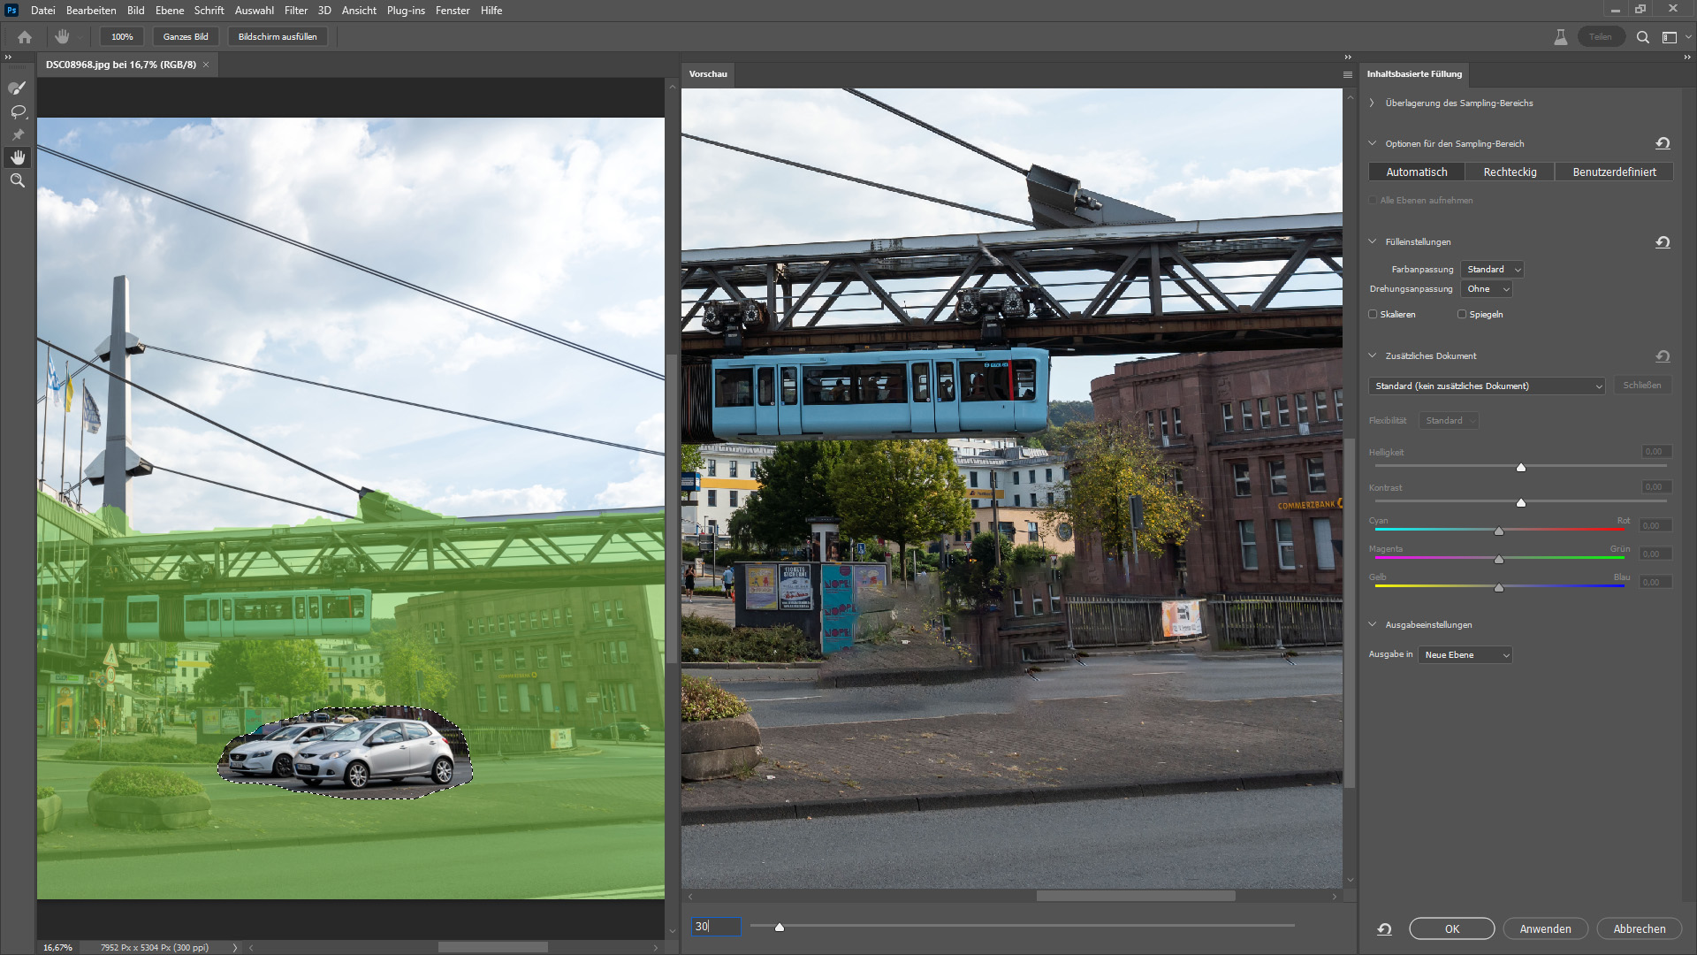The width and height of the screenshot is (1697, 955).
Task: Reset Fülleinstellungen with the reset arrow
Action: (x=1663, y=242)
